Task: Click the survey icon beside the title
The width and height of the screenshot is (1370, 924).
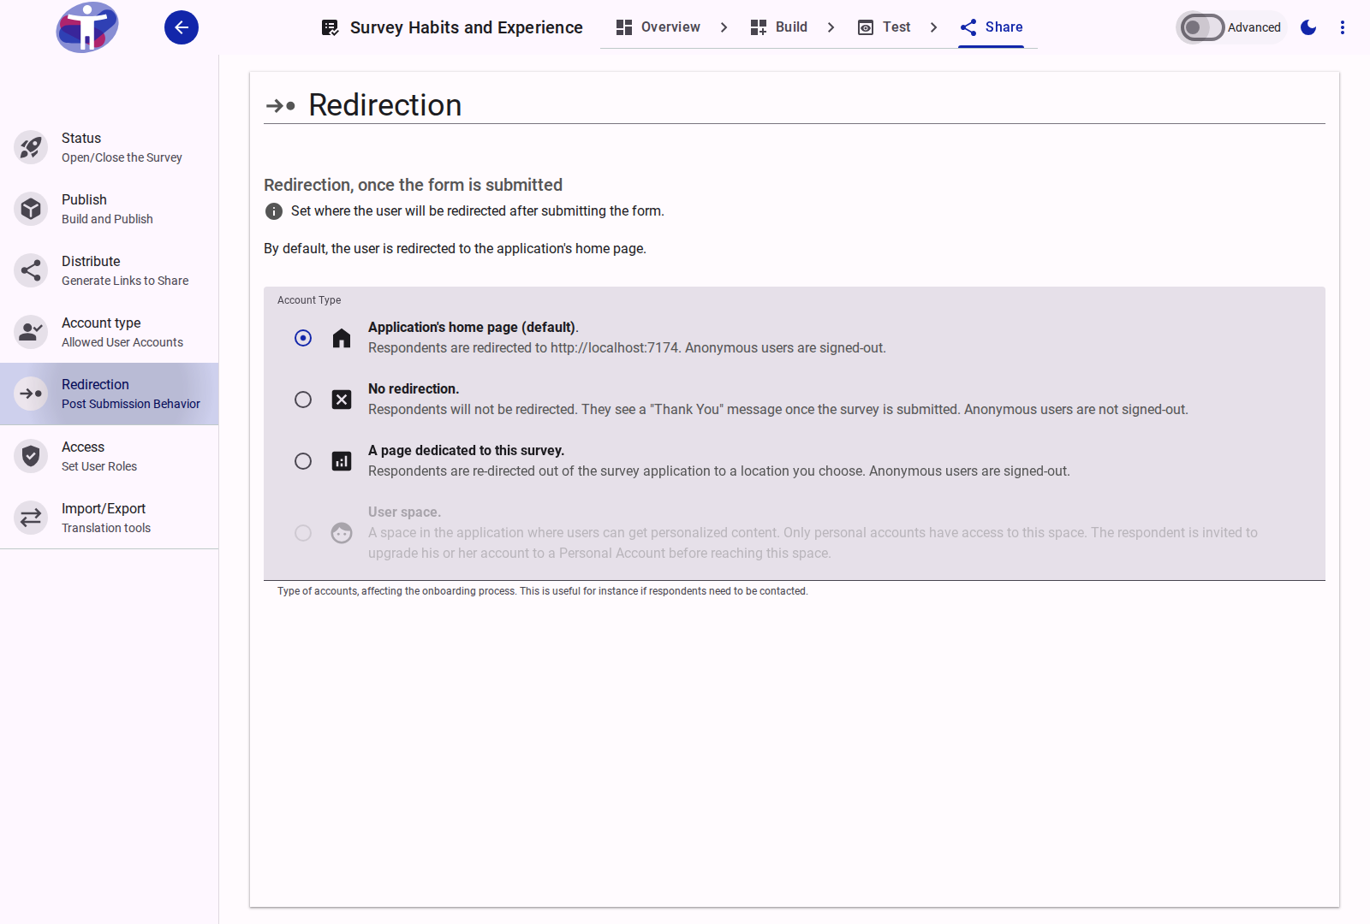Action: (330, 27)
